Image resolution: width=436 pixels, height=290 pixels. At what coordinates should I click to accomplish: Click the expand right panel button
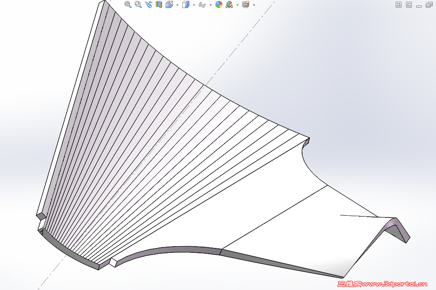pyautogui.click(x=409, y=5)
